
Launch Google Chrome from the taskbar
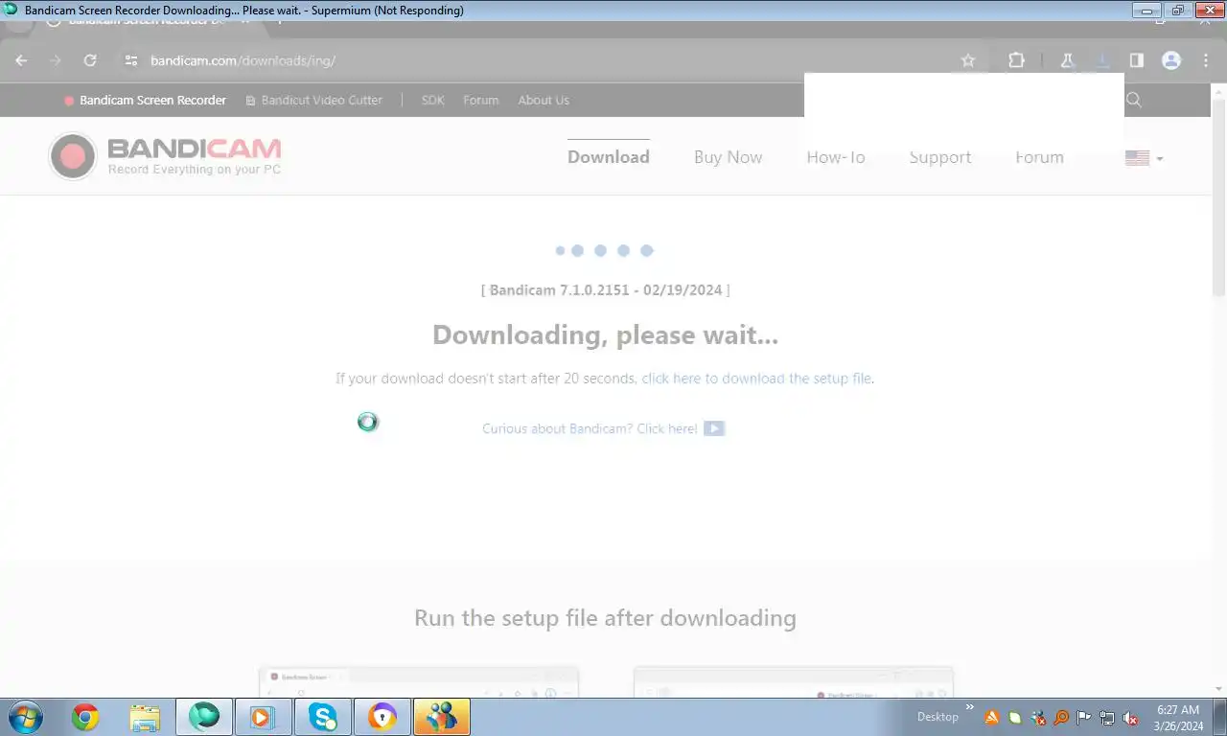click(85, 717)
